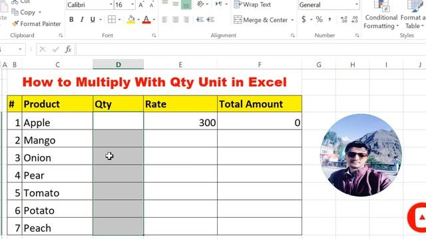The height and width of the screenshot is (239, 426).
Task: Apply Comma Style
Action: [x=329, y=19]
